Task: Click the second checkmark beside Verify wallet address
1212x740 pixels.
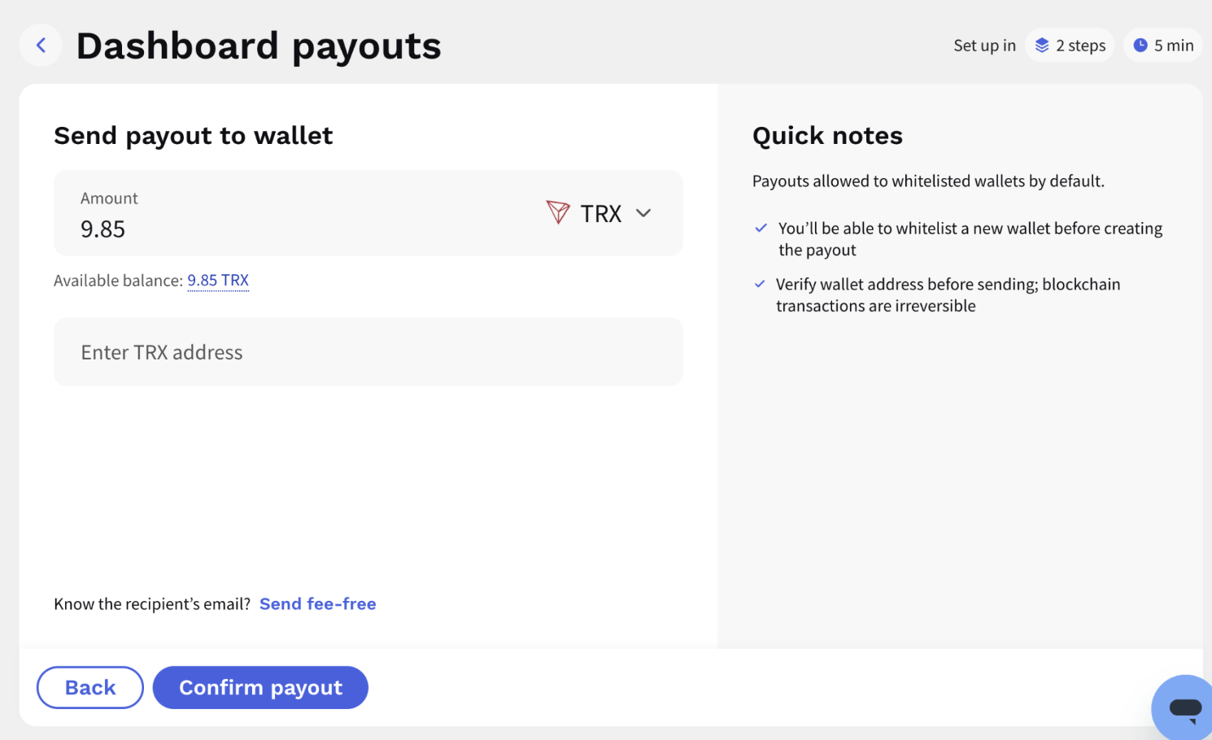Action: click(760, 284)
